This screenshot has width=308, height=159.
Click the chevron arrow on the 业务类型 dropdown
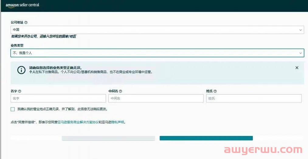pyautogui.click(x=300, y=53)
